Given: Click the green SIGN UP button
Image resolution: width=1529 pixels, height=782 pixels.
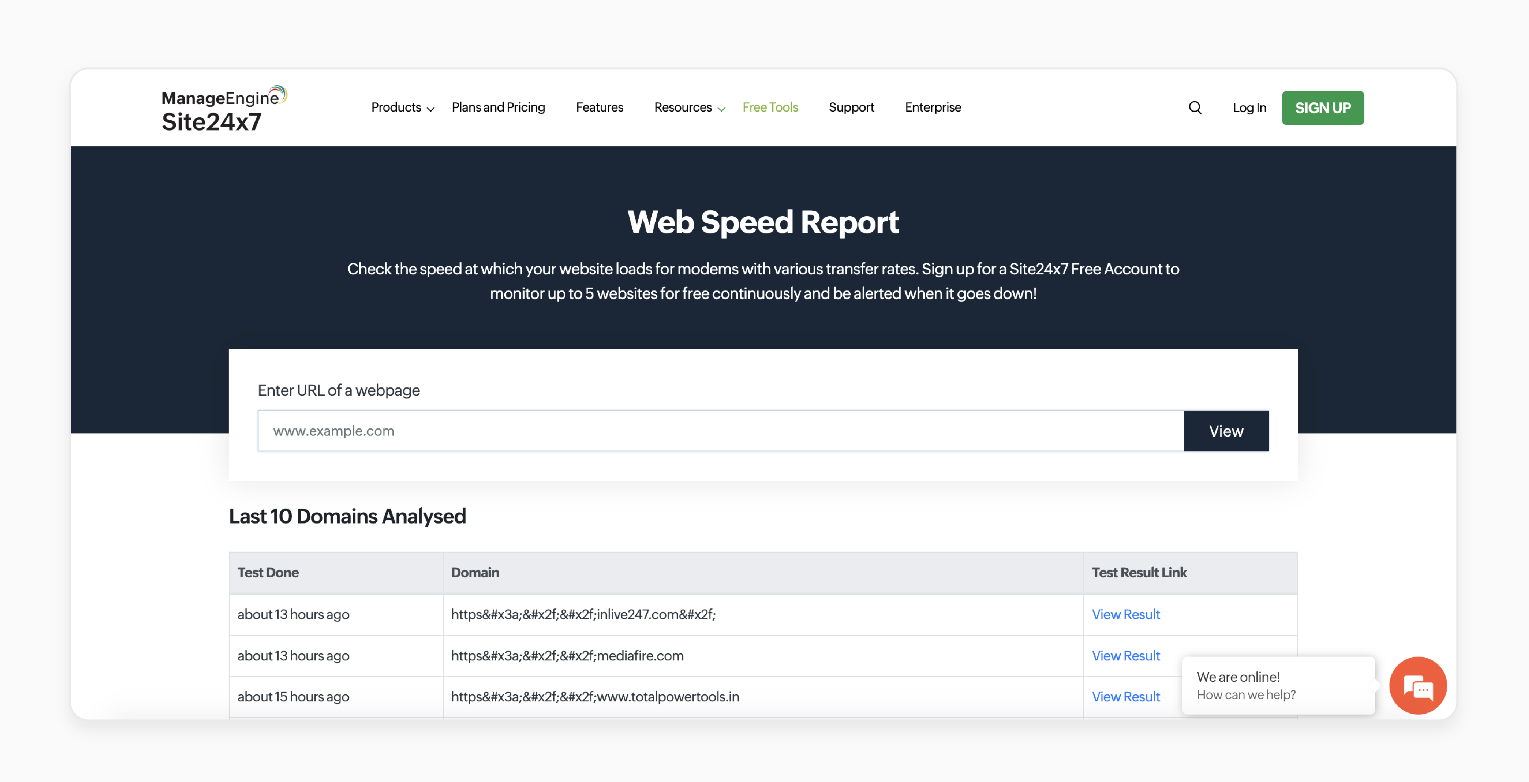Looking at the screenshot, I should point(1323,108).
